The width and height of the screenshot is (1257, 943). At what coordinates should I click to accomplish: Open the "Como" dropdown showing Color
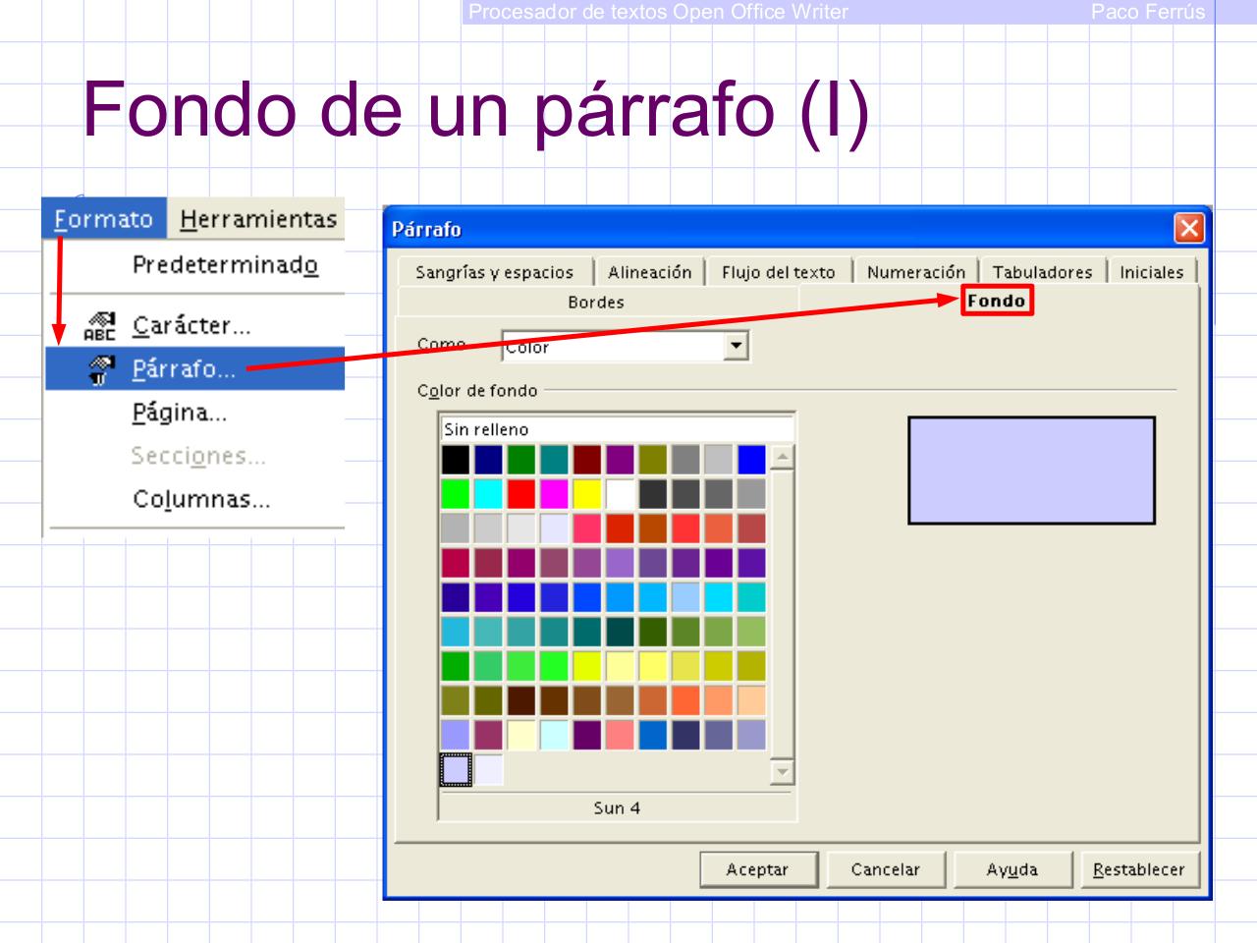(736, 347)
